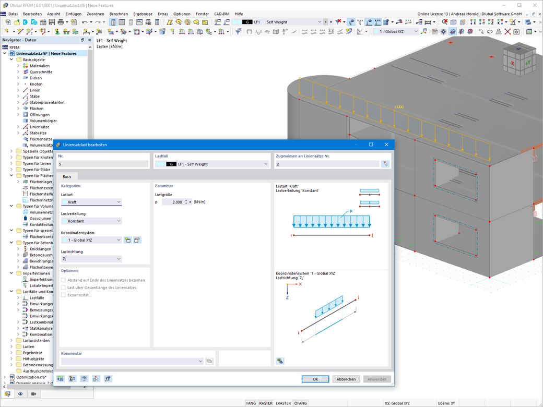
Task: Click the edit coordinate system icon in dialog
Action: (137, 240)
